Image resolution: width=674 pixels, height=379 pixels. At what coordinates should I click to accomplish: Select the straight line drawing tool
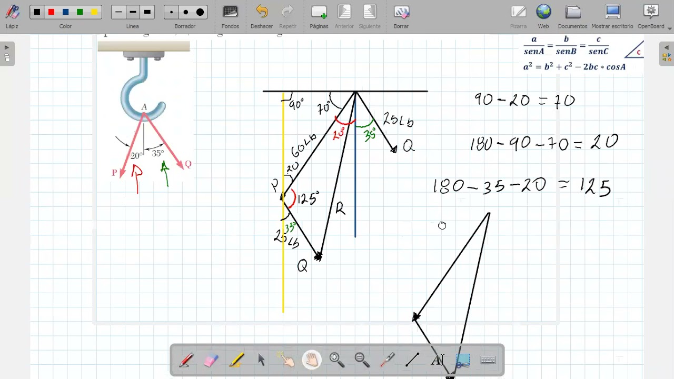point(412,360)
